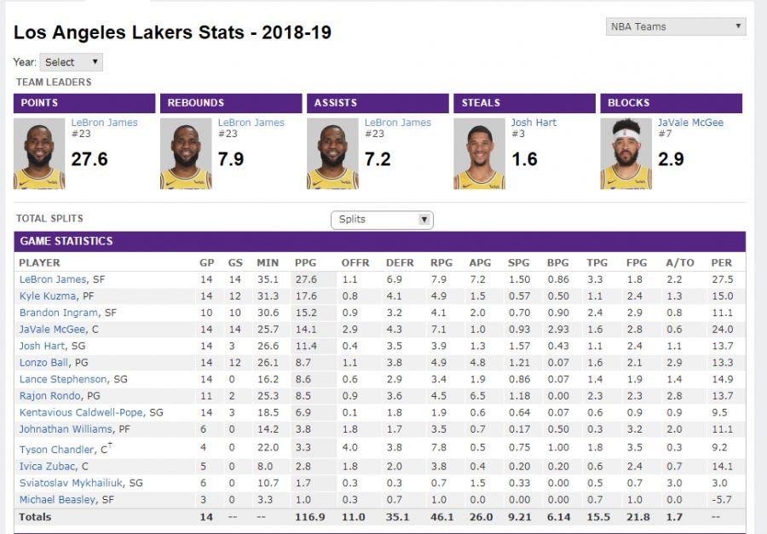This screenshot has height=534, width=767.
Task: Open Kentavious Caldwell-Pope player page
Action: coord(81,412)
